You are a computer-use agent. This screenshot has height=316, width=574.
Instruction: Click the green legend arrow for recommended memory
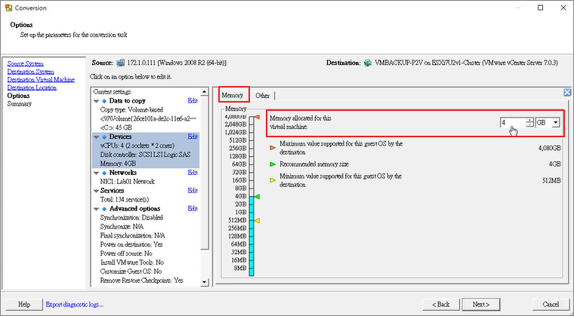[273, 164]
